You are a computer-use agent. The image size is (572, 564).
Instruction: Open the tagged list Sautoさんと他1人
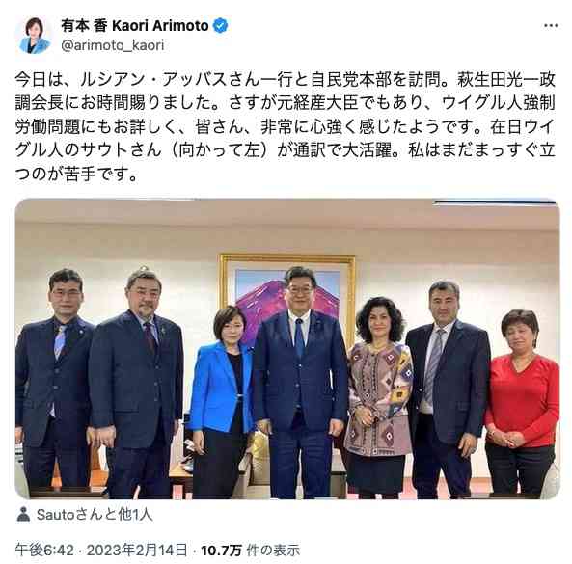pos(95,514)
